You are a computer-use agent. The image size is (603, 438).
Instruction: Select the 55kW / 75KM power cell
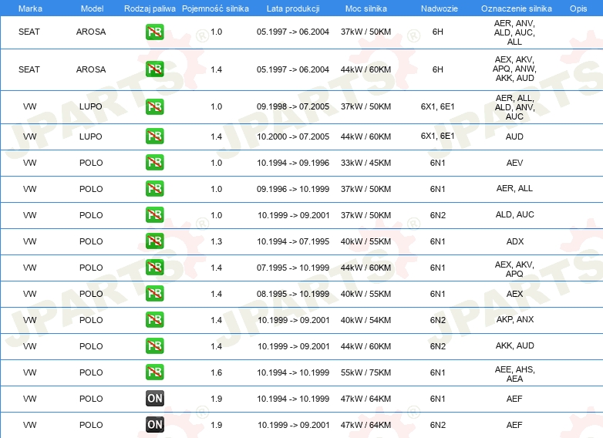tap(366, 372)
